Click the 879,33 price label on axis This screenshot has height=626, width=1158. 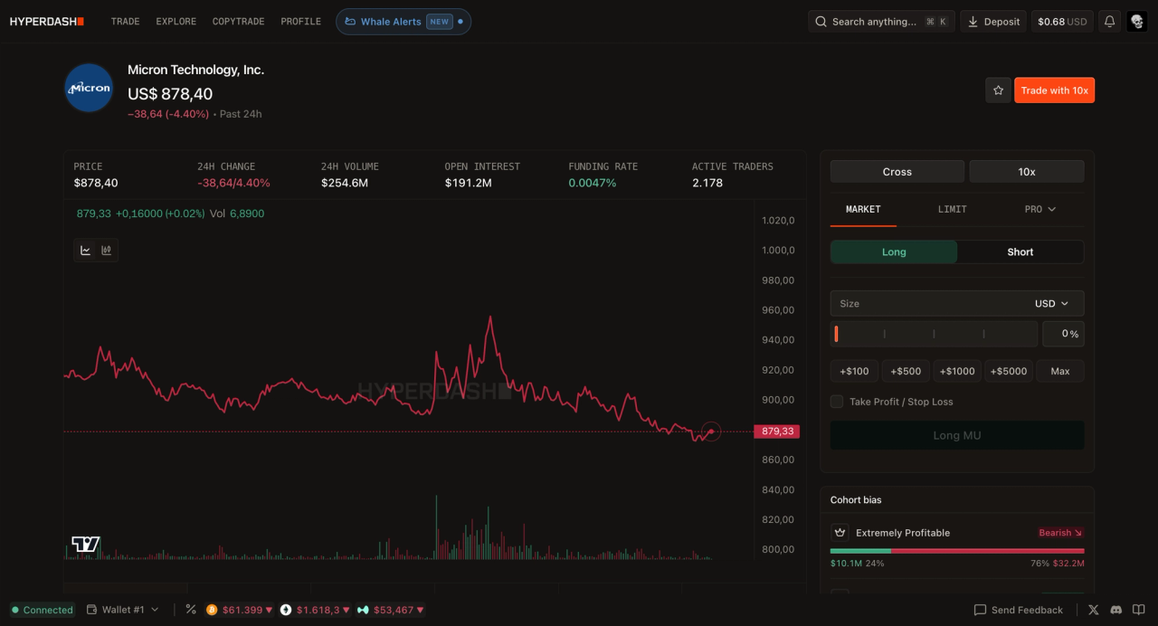tap(777, 432)
